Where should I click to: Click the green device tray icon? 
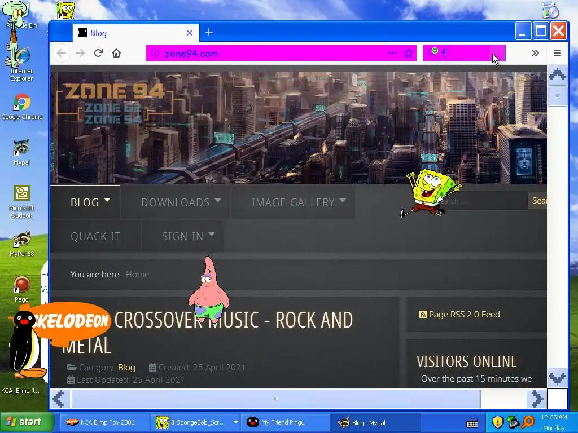[513, 422]
